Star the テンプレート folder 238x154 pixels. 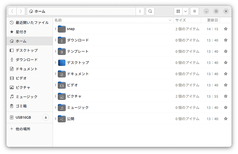[226, 51]
